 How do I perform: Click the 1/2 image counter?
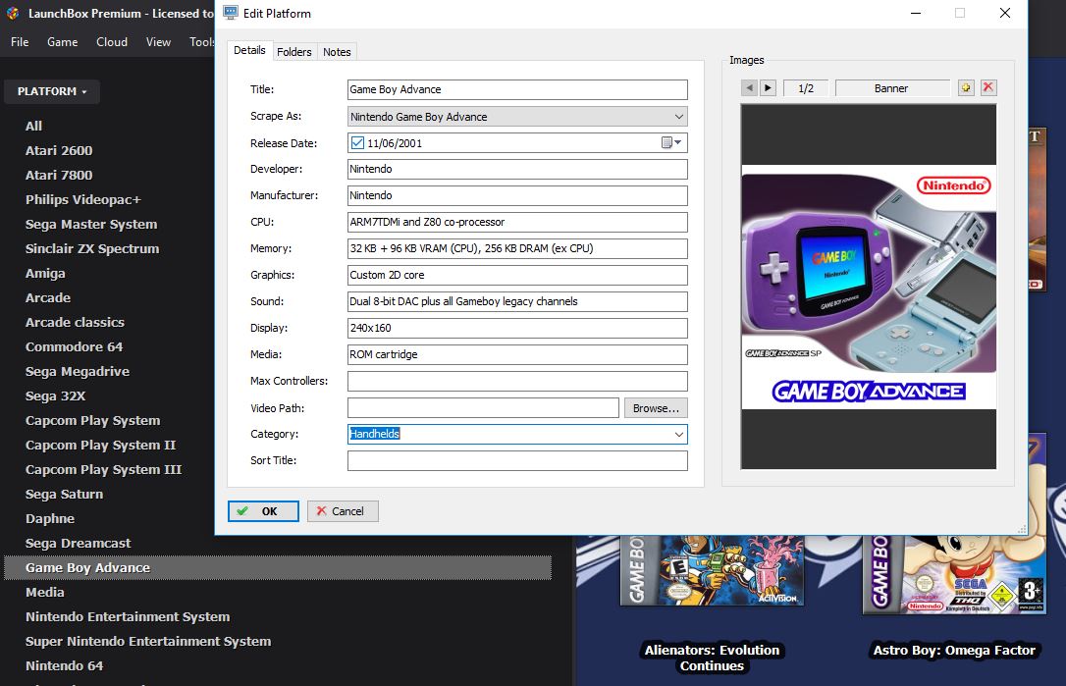[x=806, y=88]
